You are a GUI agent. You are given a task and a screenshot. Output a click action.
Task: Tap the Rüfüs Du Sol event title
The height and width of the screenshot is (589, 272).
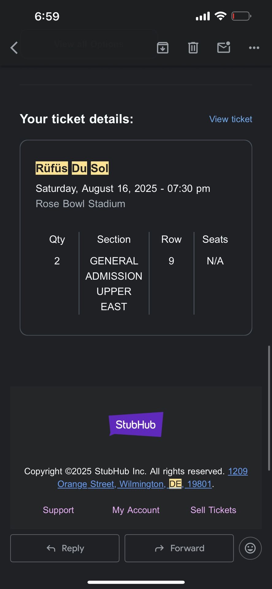pos(72,168)
